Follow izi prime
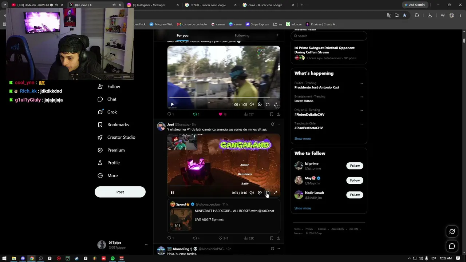 [355, 166]
